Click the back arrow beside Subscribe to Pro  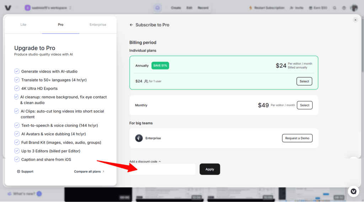point(131,25)
